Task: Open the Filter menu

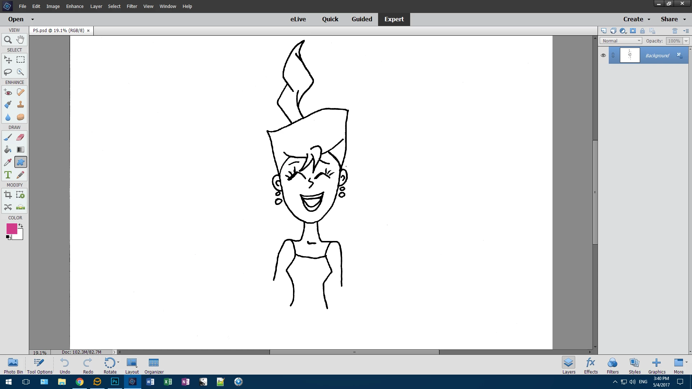Action: click(132, 6)
